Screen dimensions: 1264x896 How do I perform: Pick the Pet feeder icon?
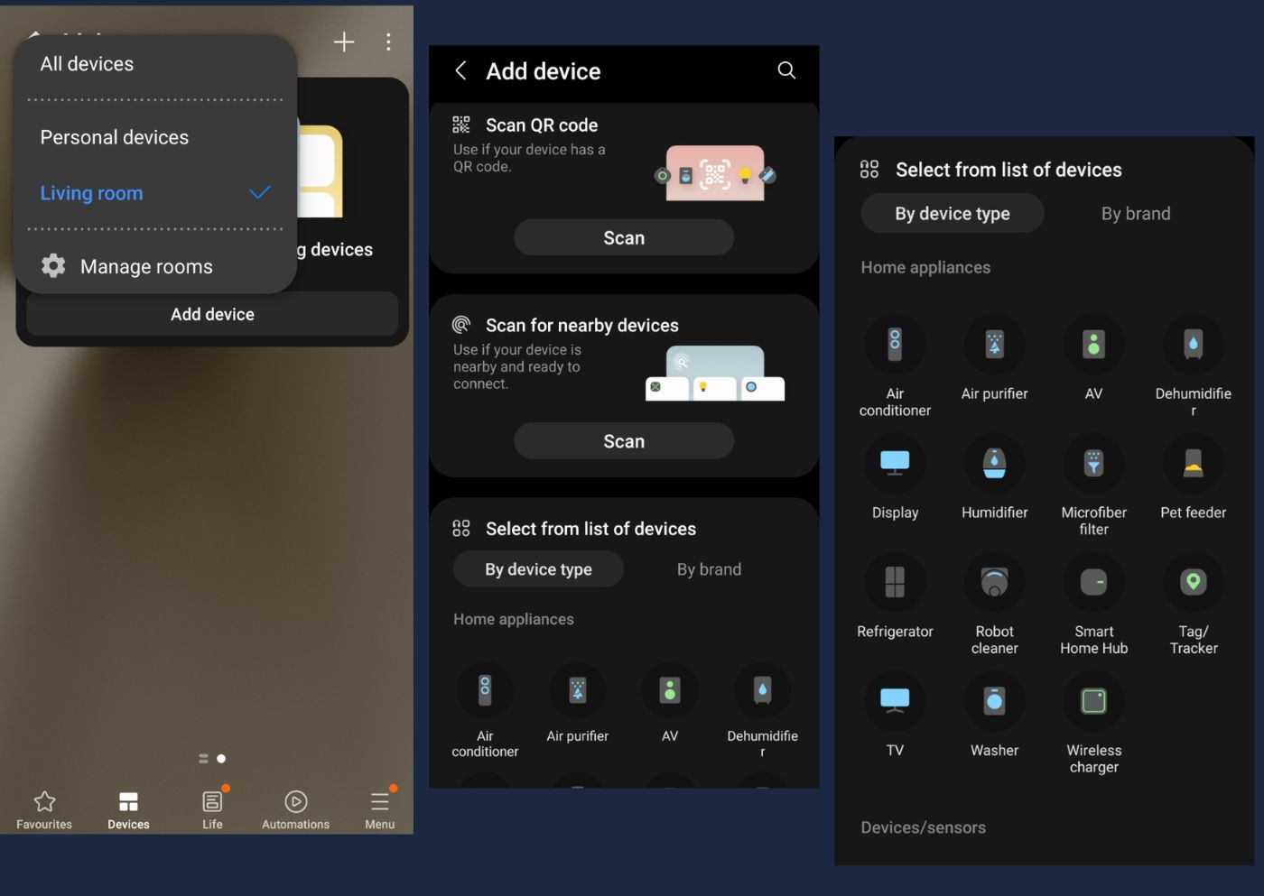(x=1193, y=464)
